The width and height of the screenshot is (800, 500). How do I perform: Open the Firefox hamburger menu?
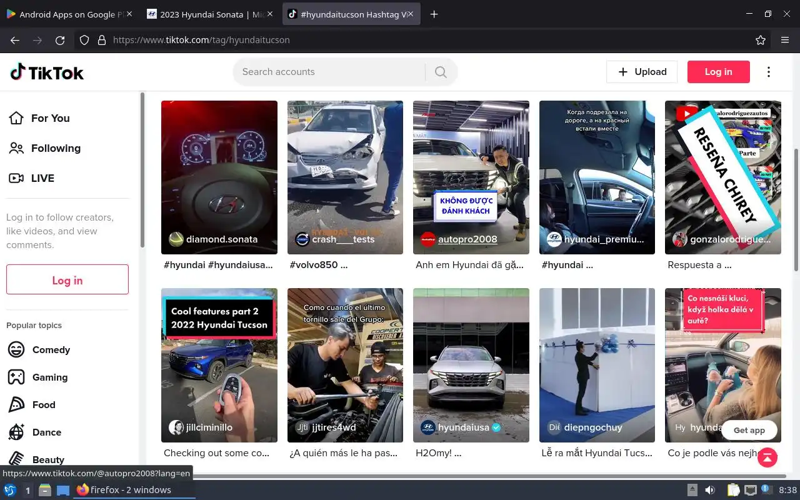click(x=785, y=40)
